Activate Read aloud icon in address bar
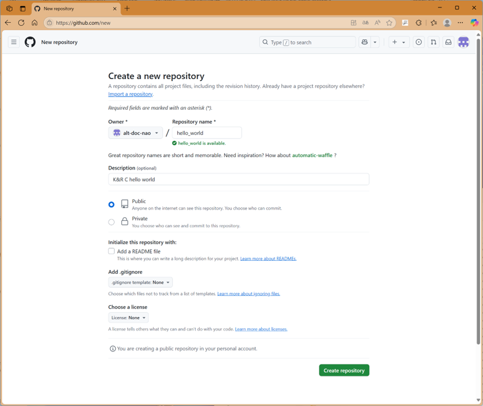Screen dimensions: 483x406 coord(377,22)
